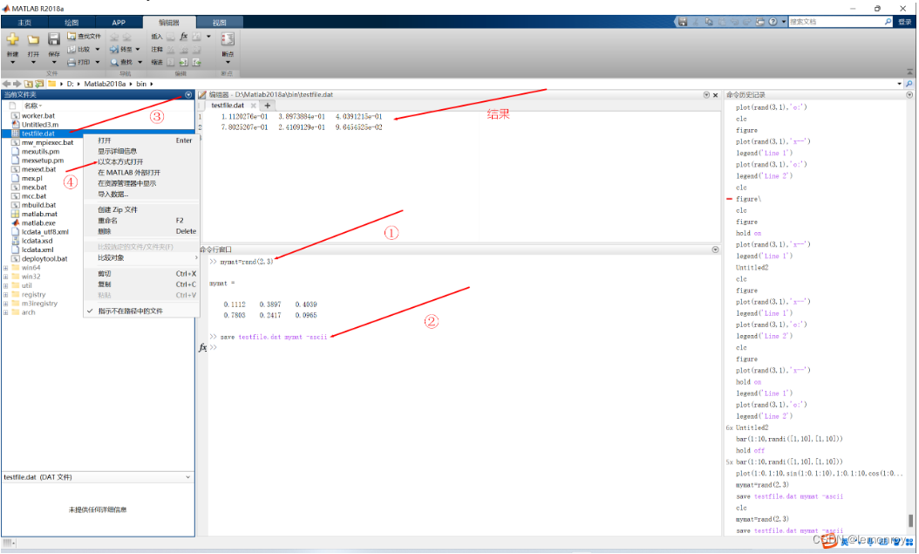The image size is (919, 554).
Task: Choose 以文本方式打开 from context menu
Action: coord(120,161)
